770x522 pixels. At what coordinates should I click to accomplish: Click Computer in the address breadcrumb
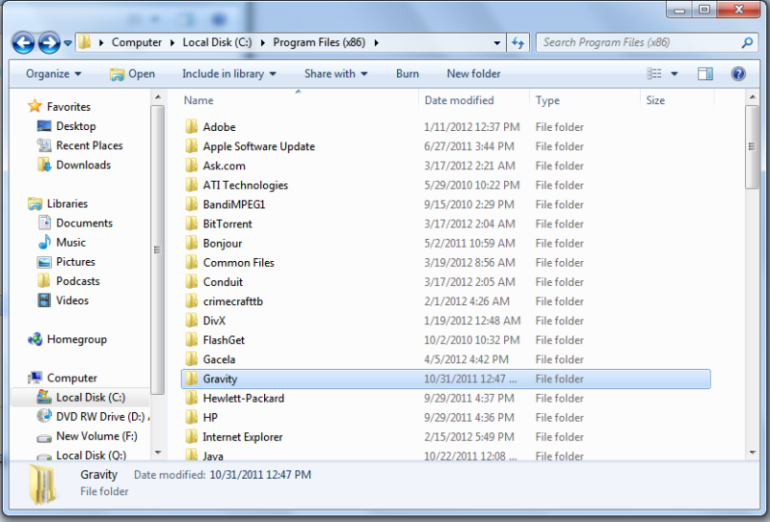tap(137, 42)
